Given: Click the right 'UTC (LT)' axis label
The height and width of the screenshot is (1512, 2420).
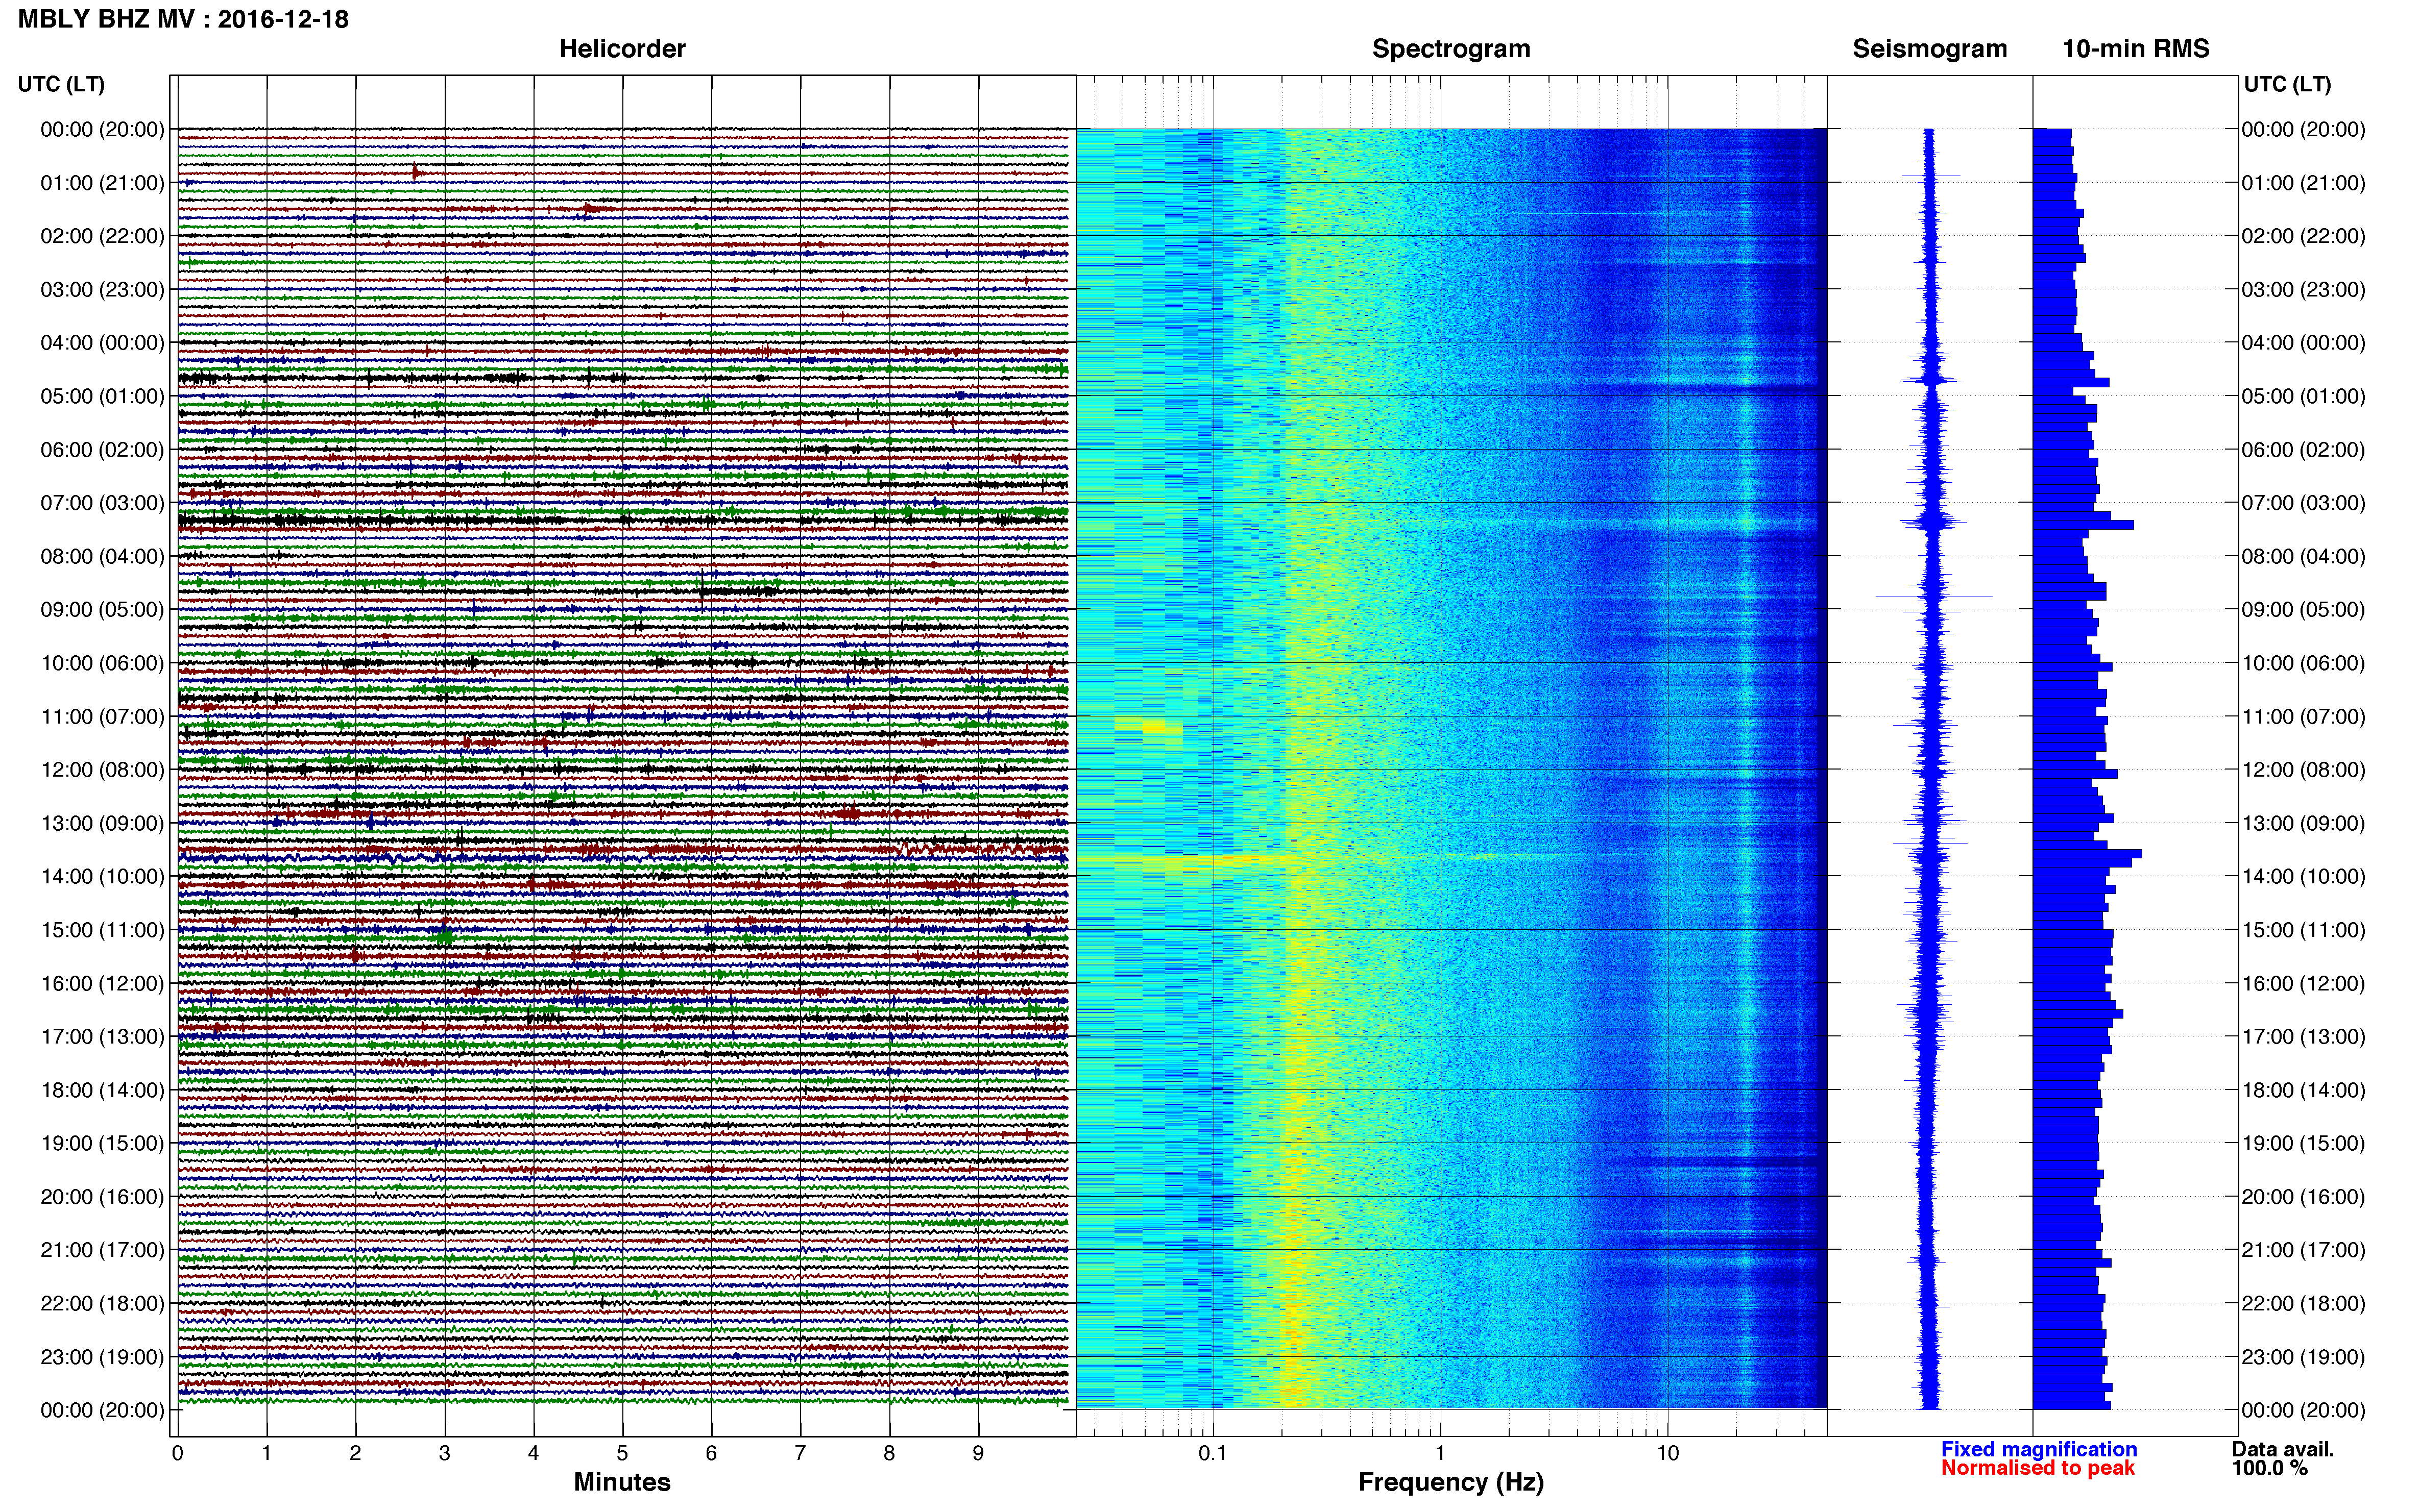Looking at the screenshot, I should (x=2287, y=84).
